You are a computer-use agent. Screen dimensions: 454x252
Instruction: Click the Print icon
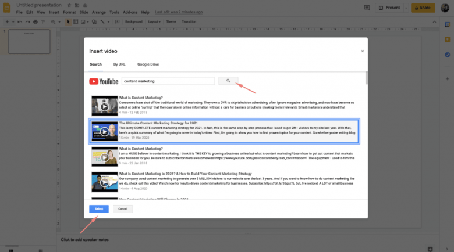36,21
